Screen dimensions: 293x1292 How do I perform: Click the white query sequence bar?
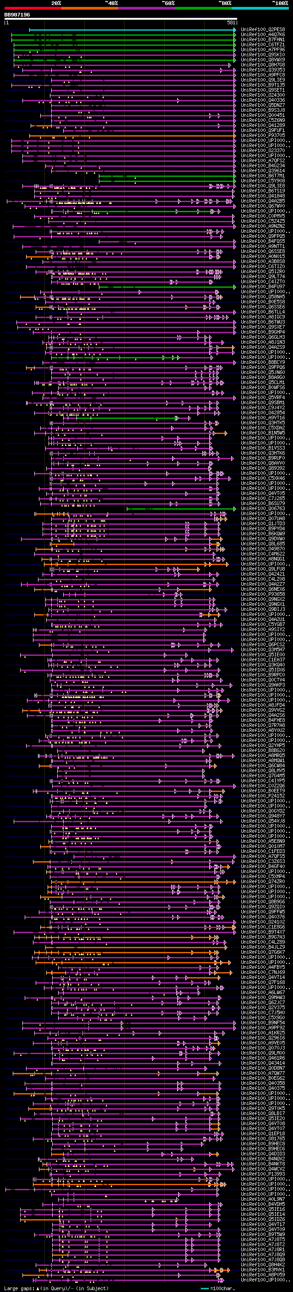click(121, 19)
